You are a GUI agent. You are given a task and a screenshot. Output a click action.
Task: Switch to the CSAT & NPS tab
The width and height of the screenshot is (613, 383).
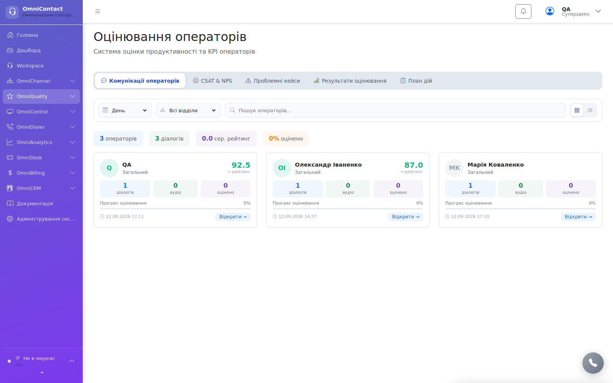click(x=212, y=81)
